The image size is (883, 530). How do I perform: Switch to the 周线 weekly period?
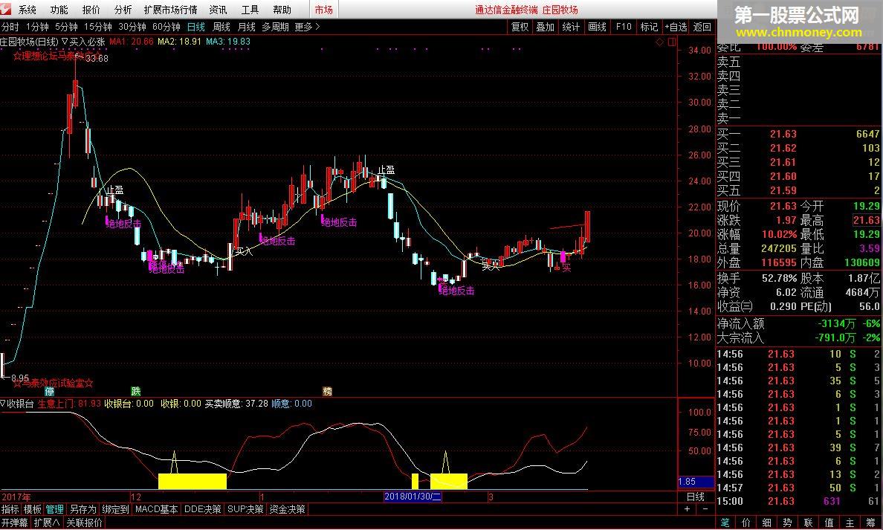pos(221,27)
